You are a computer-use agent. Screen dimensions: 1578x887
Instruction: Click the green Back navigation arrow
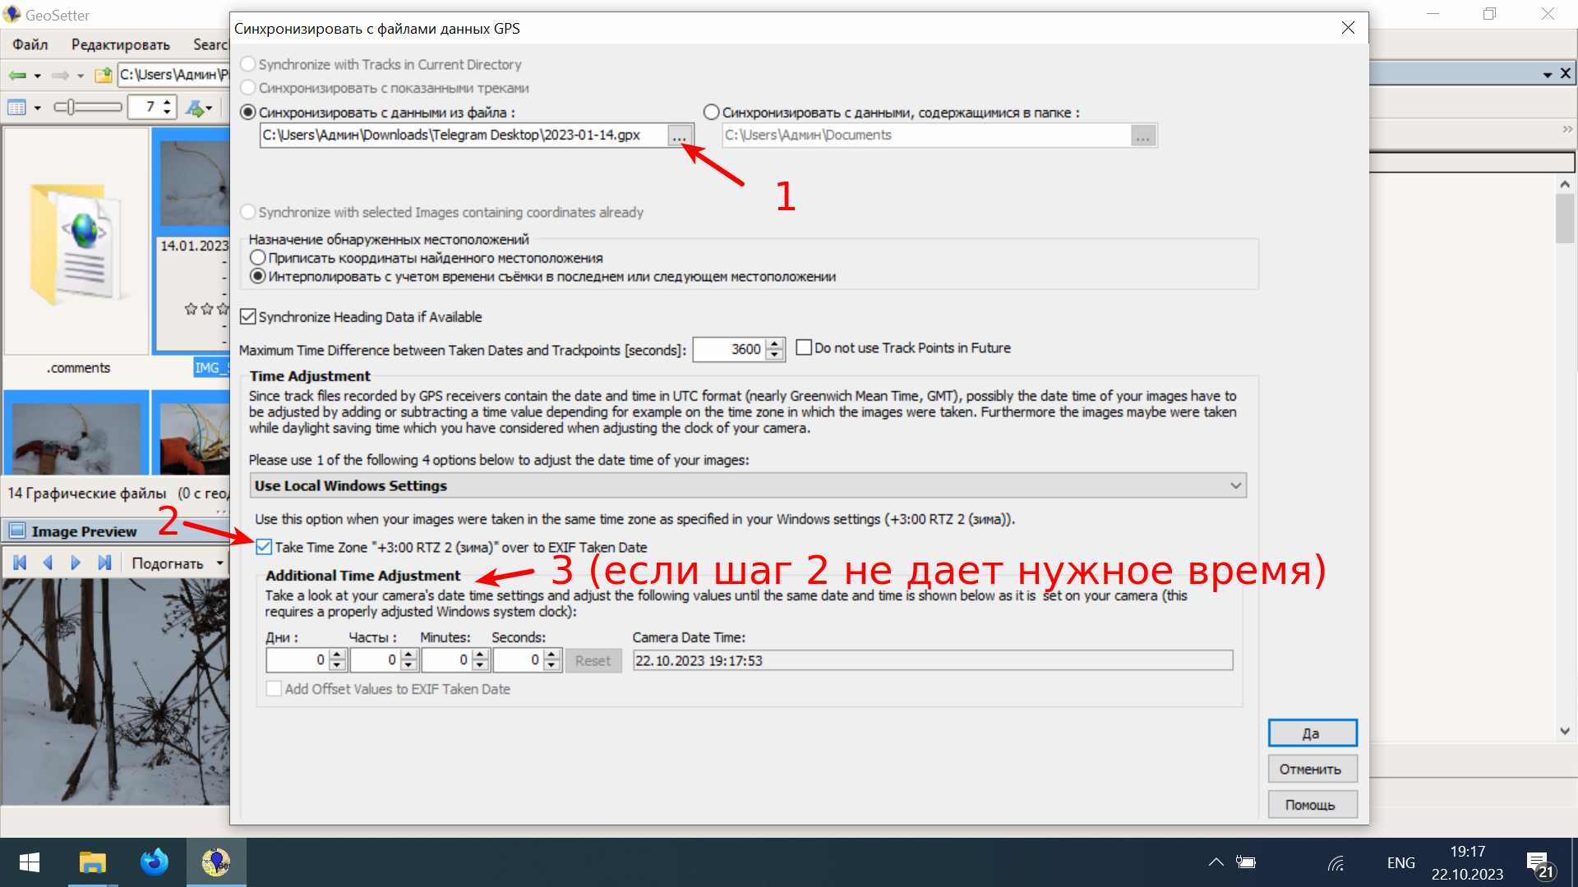click(17, 75)
